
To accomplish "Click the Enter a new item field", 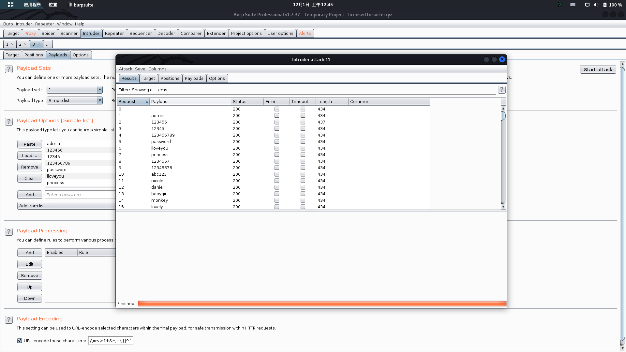I will (x=80, y=195).
